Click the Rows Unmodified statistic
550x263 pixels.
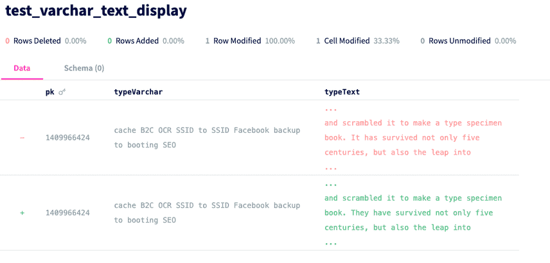[x=468, y=41]
